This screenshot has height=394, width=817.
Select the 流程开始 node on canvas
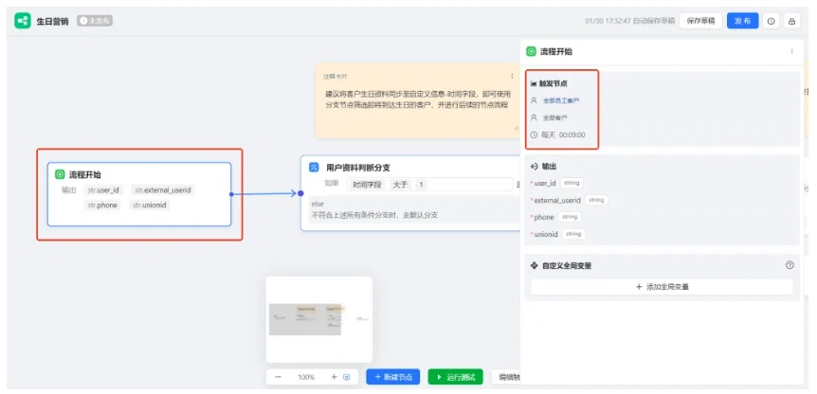pyautogui.click(x=139, y=194)
